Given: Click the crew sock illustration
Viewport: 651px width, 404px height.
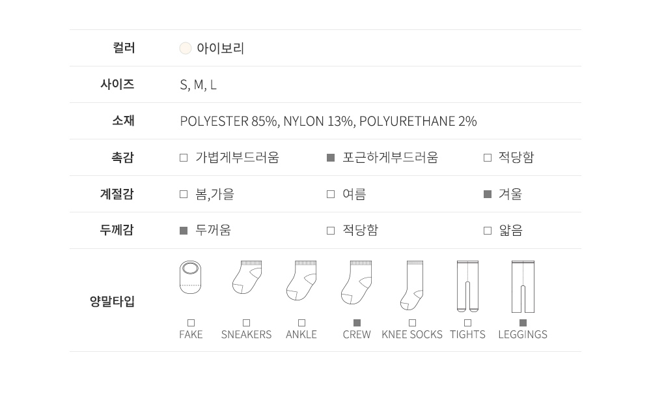Looking at the screenshot, I should [356, 283].
